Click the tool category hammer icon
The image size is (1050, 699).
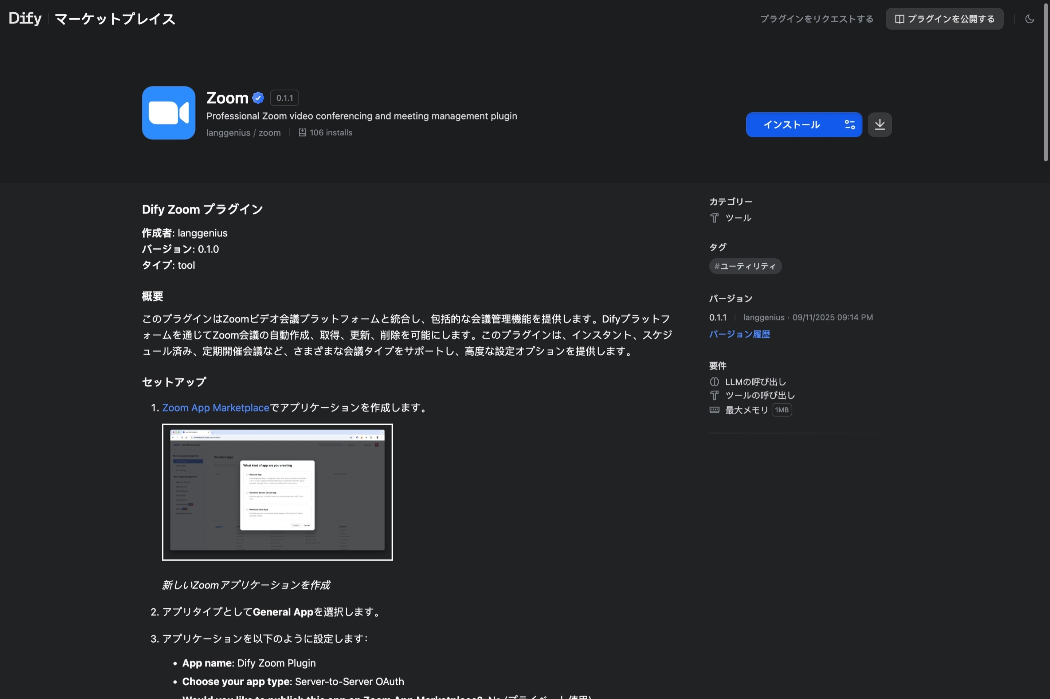click(714, 218)
